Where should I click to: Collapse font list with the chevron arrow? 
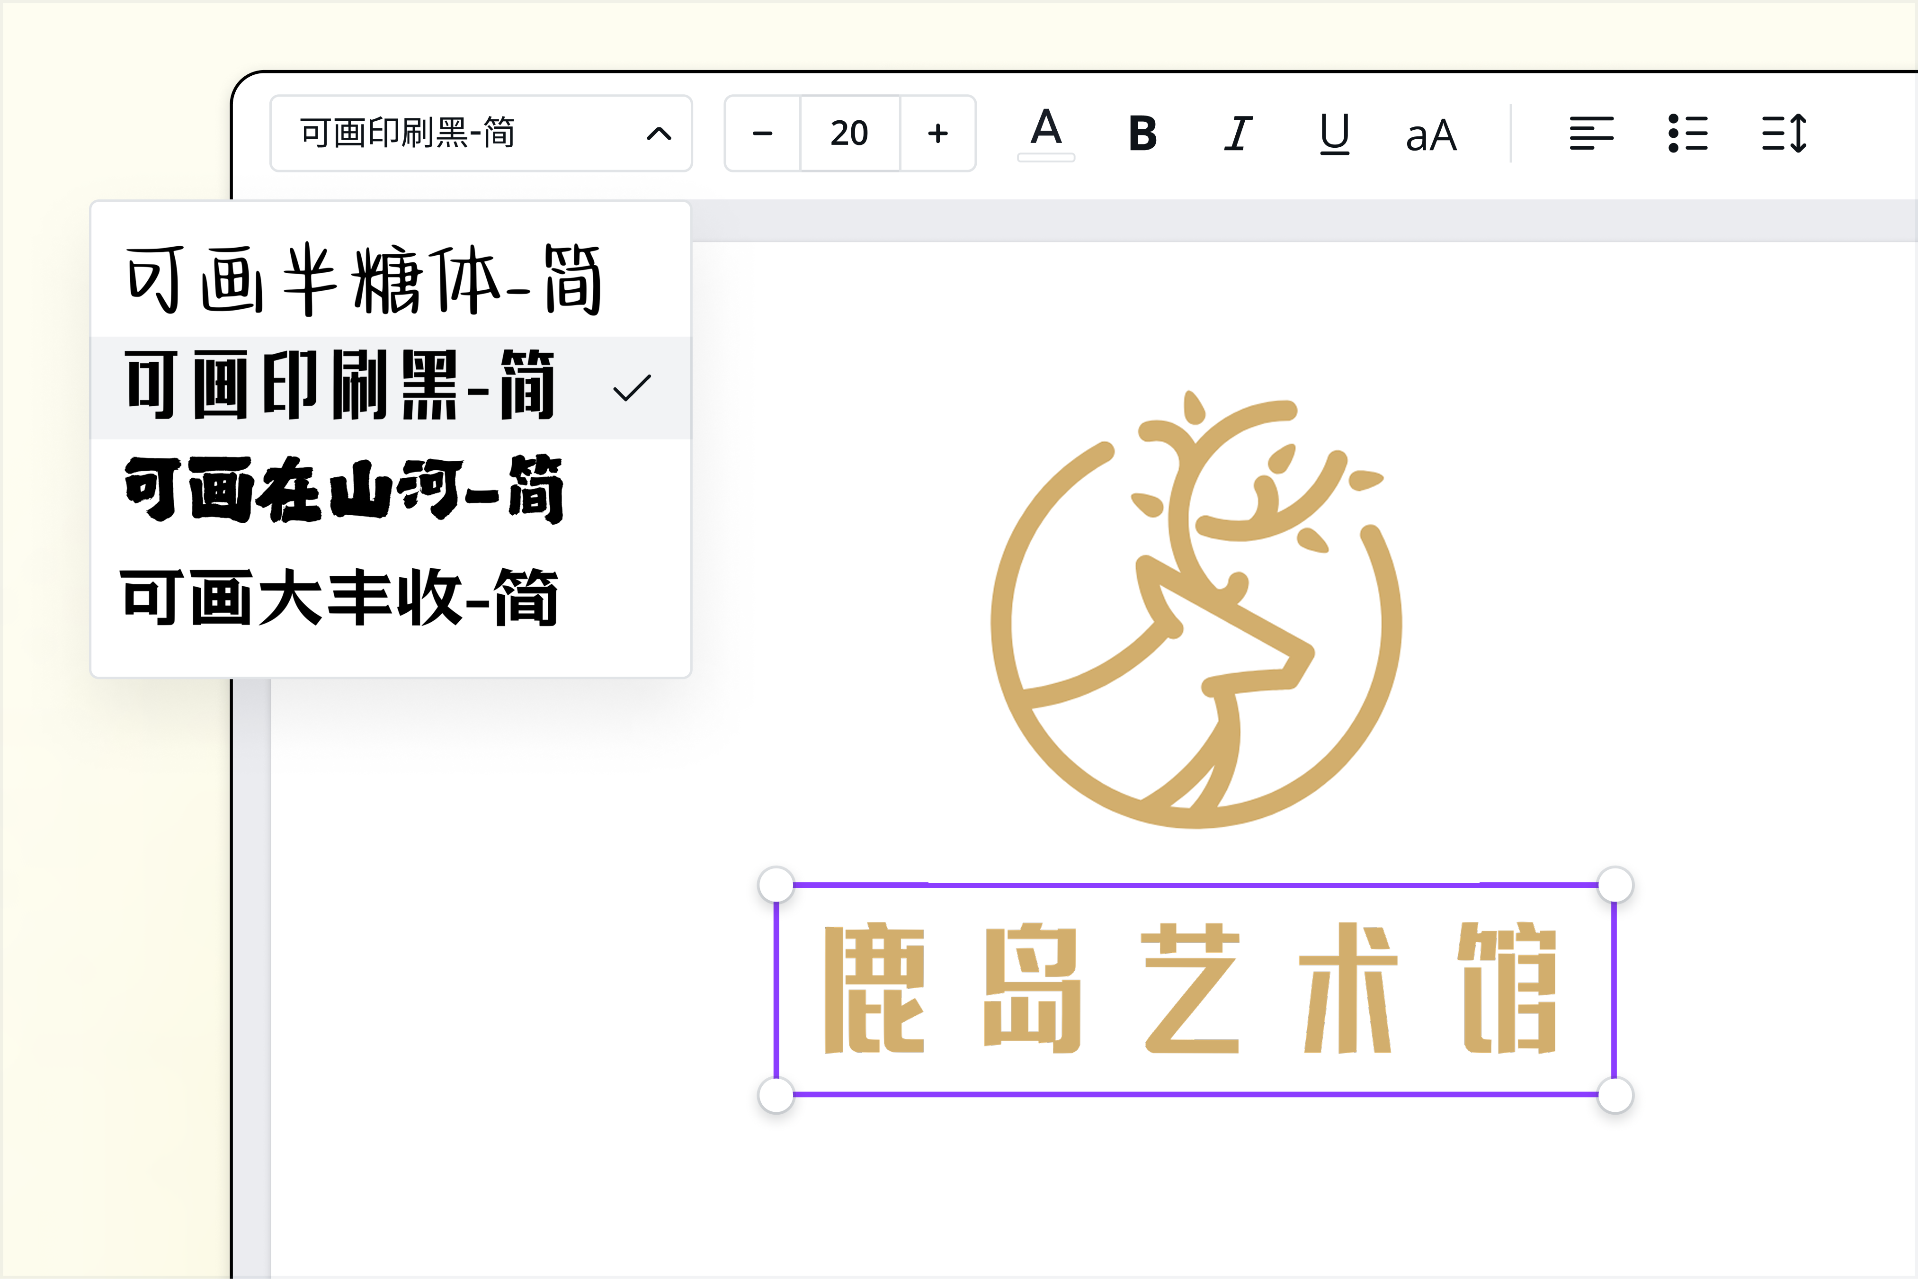(x=659, y=134)
